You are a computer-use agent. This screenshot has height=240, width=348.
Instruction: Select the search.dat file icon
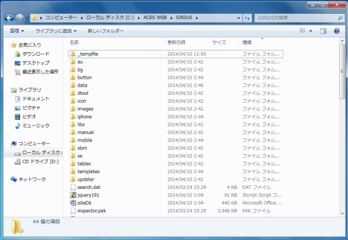pos(73,187)
